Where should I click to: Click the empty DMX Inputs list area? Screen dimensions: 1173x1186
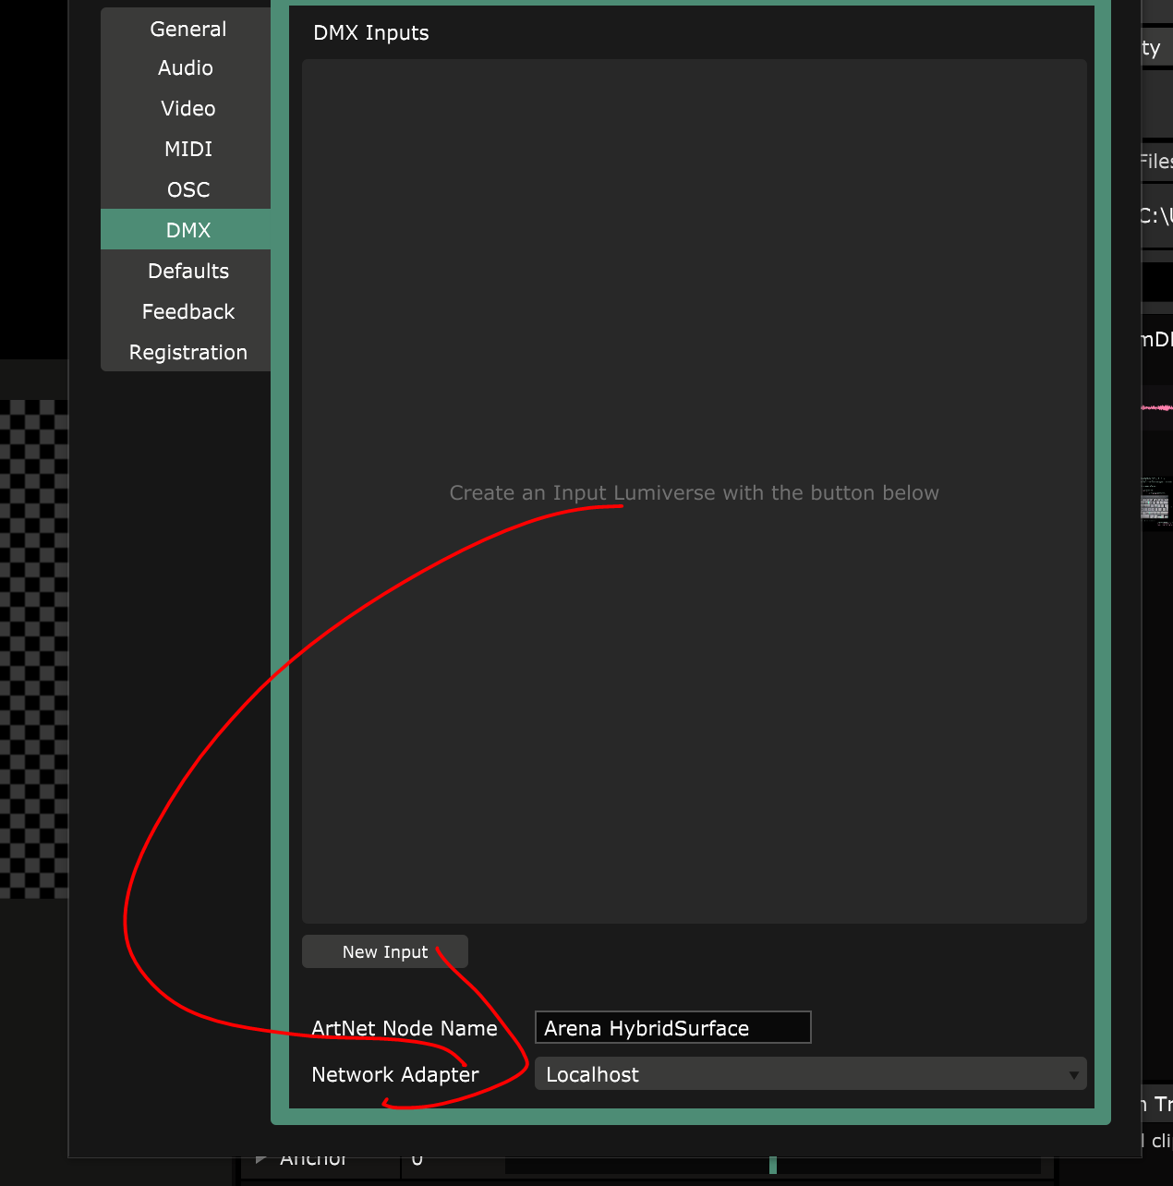point(694,277)
